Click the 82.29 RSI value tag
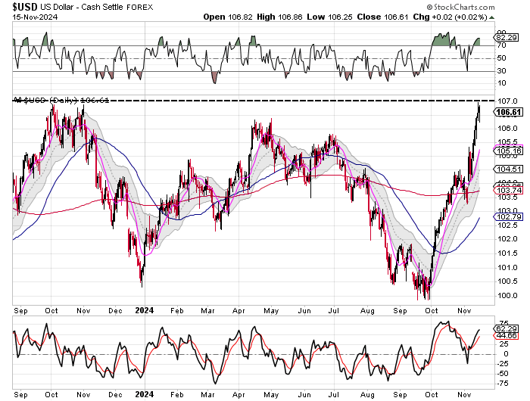Screen dimensions: 530x401 (x=505, y=36)
